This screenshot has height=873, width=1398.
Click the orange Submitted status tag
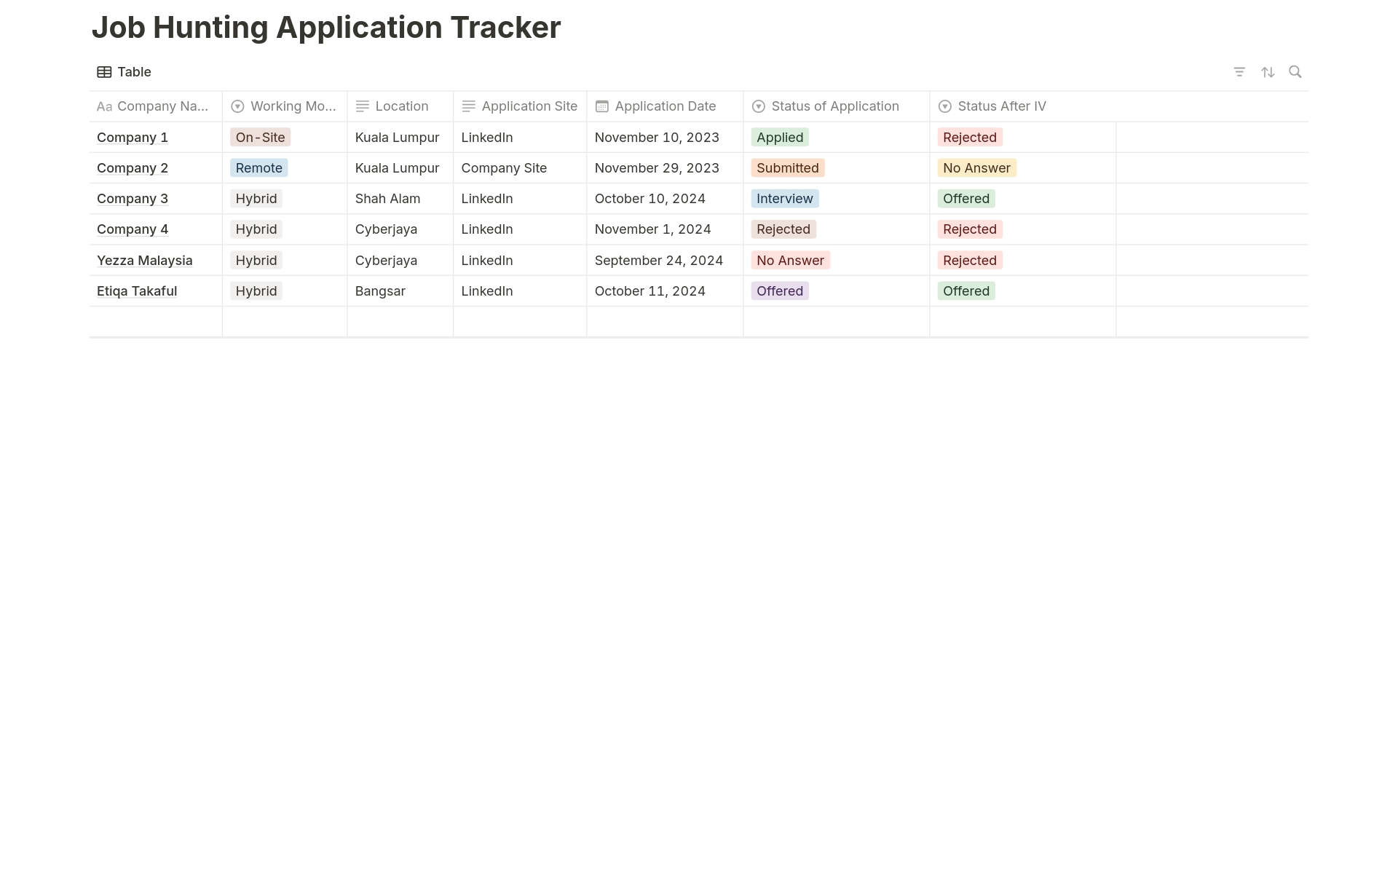point(787,168)
